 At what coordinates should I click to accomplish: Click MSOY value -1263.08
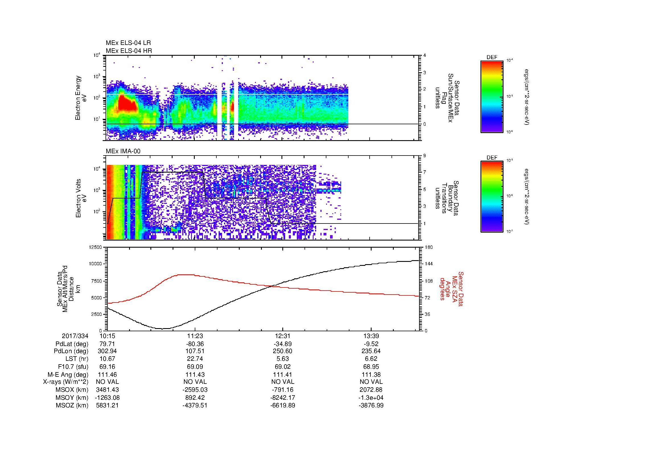[x=107, y=397]
